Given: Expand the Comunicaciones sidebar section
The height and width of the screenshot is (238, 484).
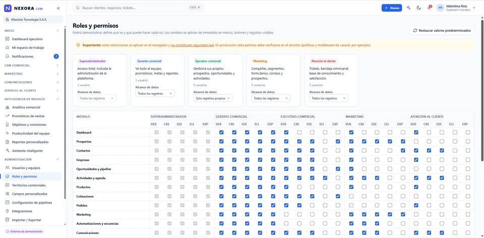Looking at the screenshot, I should point(31,82).
